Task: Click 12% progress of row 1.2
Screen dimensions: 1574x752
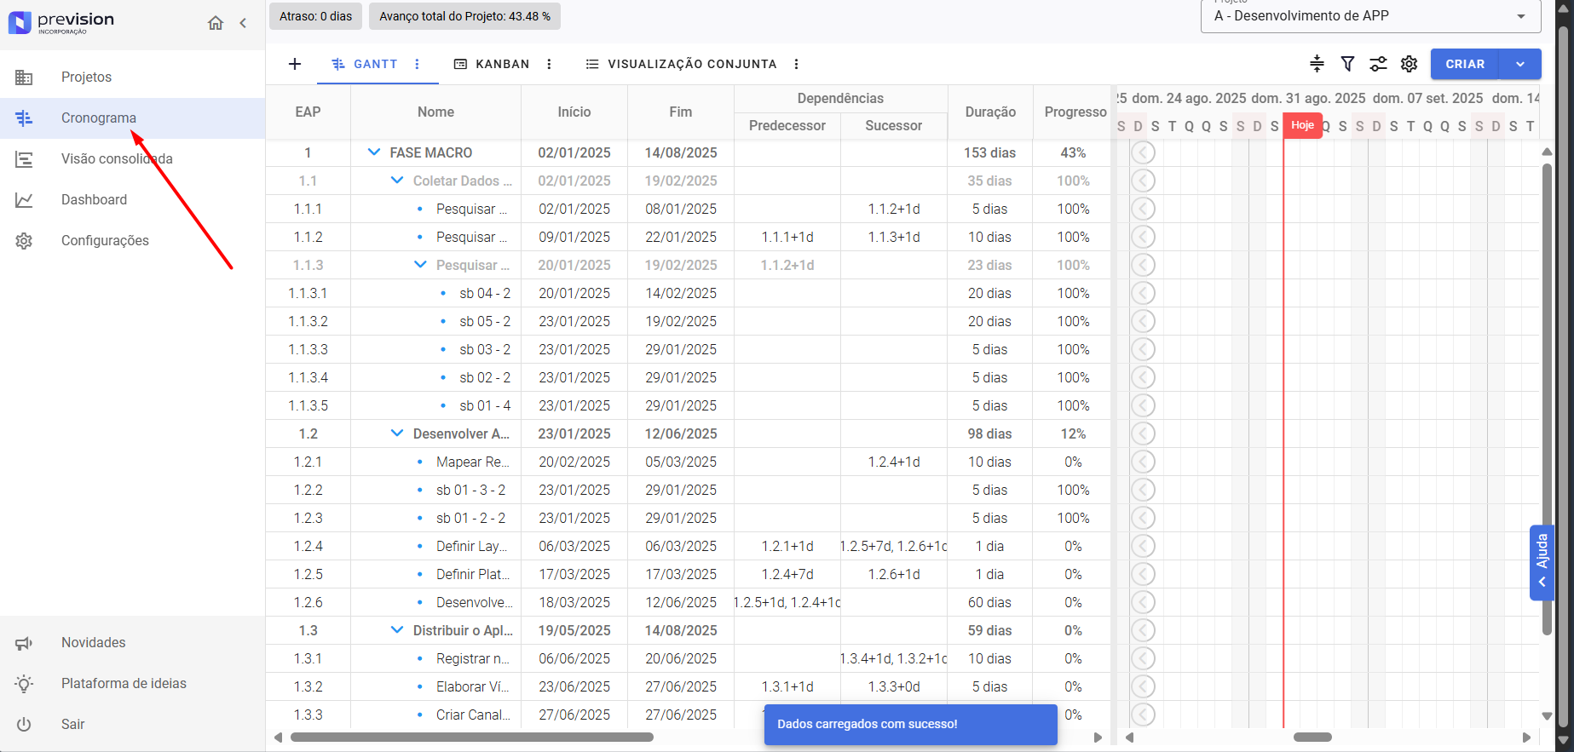Action: tap(1073, 433)
